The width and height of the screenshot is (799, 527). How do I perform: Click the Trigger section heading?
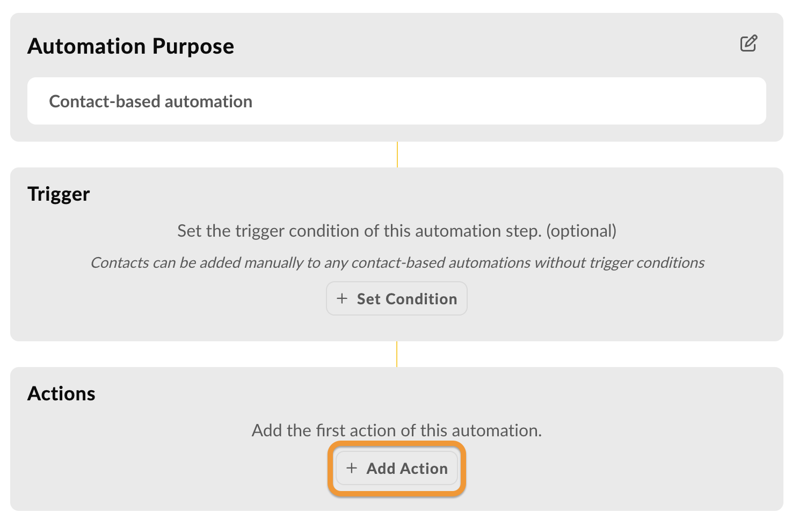point(59,194)
